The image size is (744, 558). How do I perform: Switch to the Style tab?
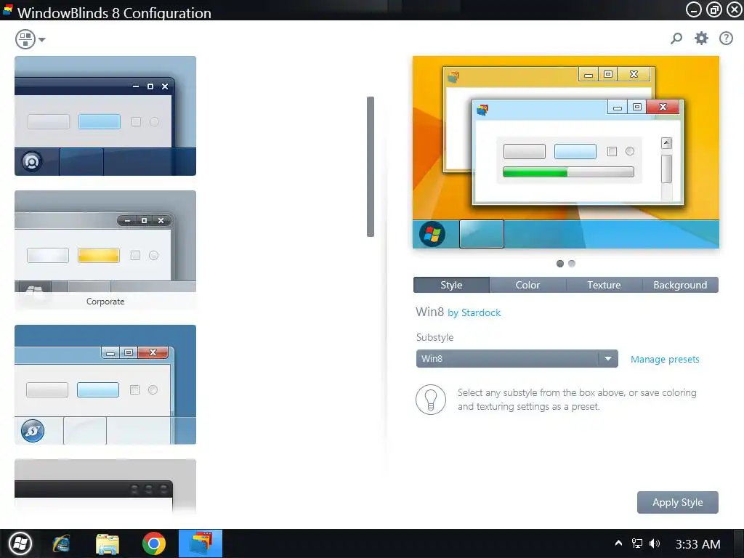point(451,285)
